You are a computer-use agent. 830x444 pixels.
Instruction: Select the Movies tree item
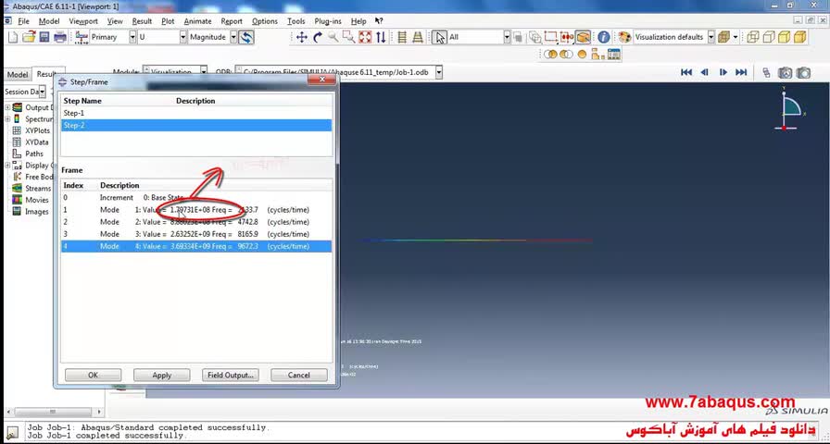(x=36, y=200)
